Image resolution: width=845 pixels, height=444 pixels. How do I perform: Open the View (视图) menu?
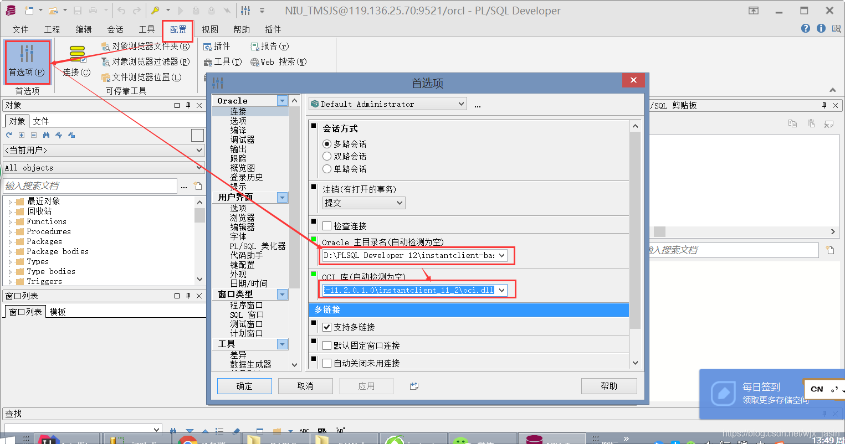pyautogui.click(x=210, y=29)
